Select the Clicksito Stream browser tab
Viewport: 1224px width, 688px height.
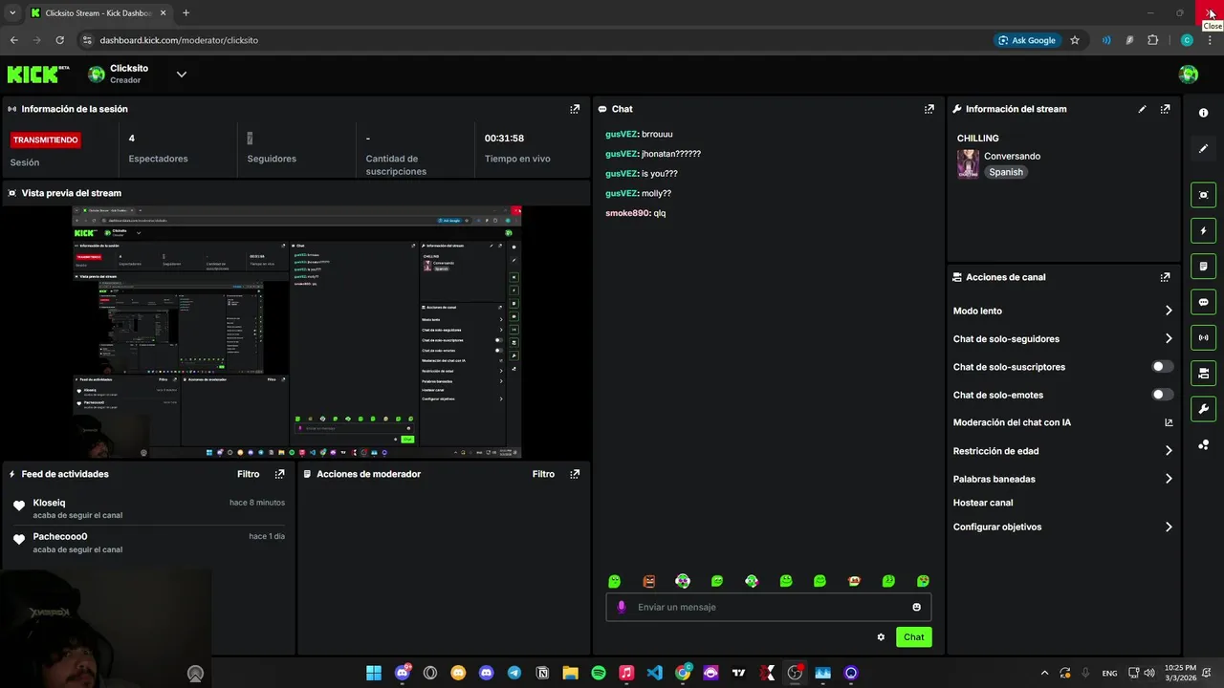(98, 13)
